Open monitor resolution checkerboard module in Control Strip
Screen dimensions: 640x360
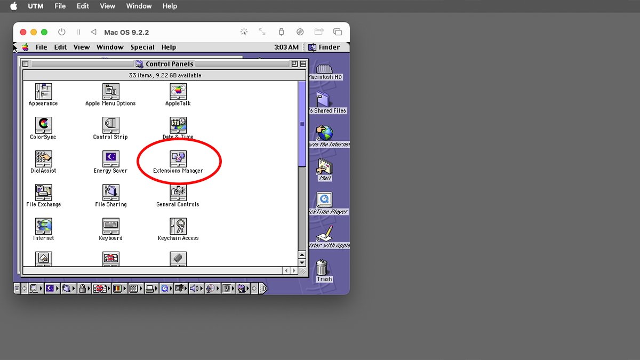click(135, 289)
